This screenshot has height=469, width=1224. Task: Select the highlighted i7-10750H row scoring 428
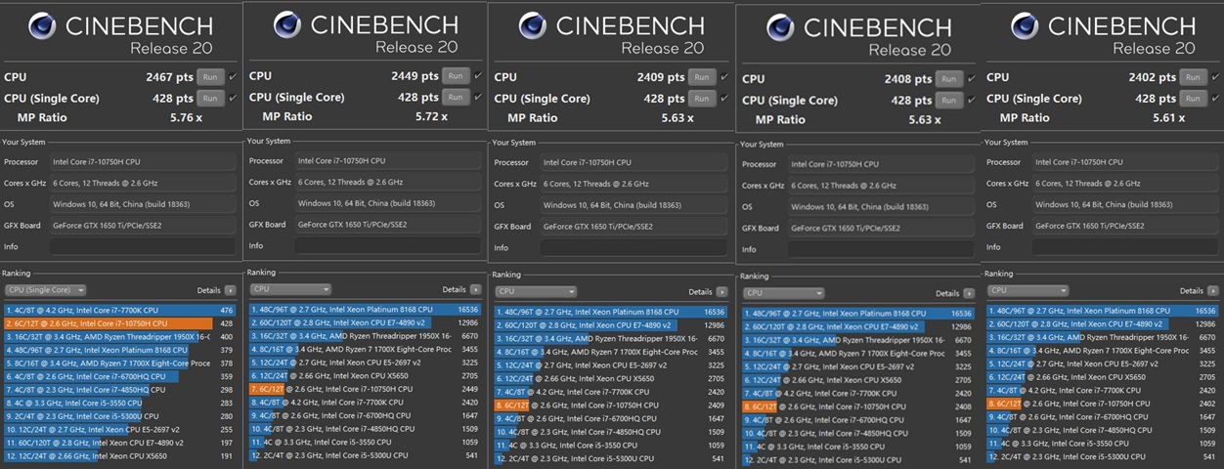(119, 323)
